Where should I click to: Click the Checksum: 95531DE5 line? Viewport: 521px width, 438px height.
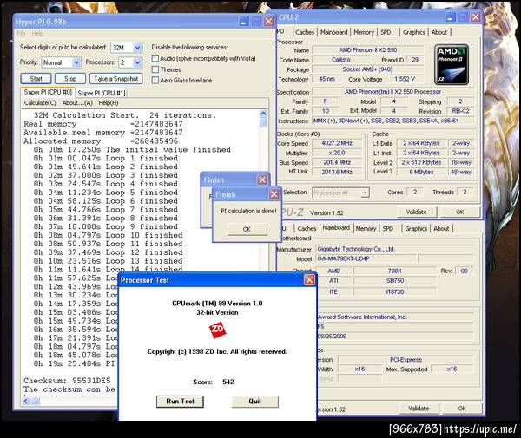(67, 380)
